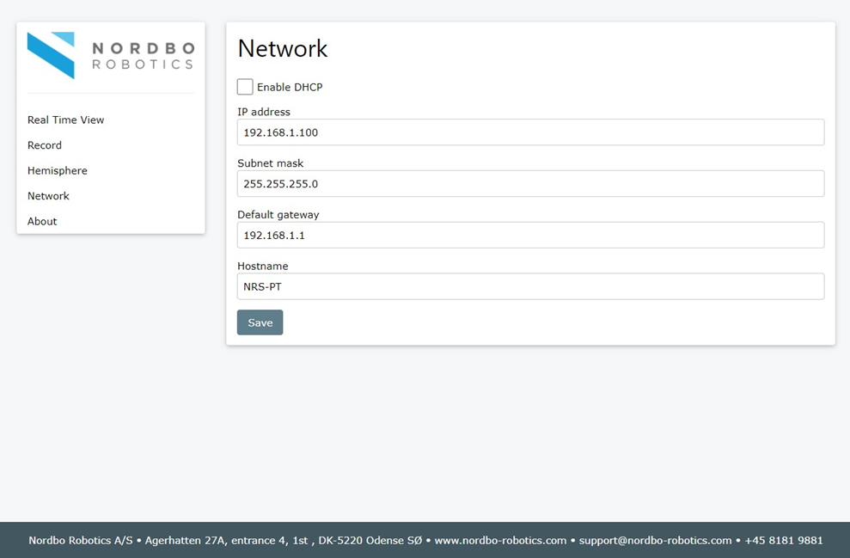The width and height of the screenshot is (850, 558).
Task: Open the About page
Action: point(42,221)
